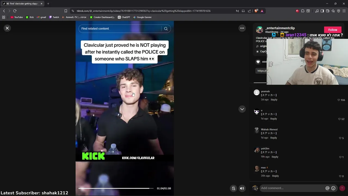Viewport: 348px width, 196px height.
Task: Go back with the browser back arrow
Action: pyautogui.click(x=4, y=11)
